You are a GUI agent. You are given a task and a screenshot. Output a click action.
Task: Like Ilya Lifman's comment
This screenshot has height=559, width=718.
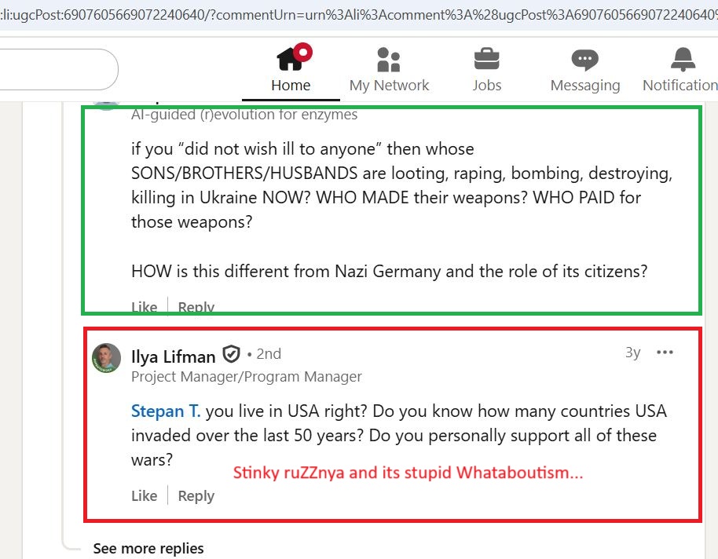[x=144, y=495]
